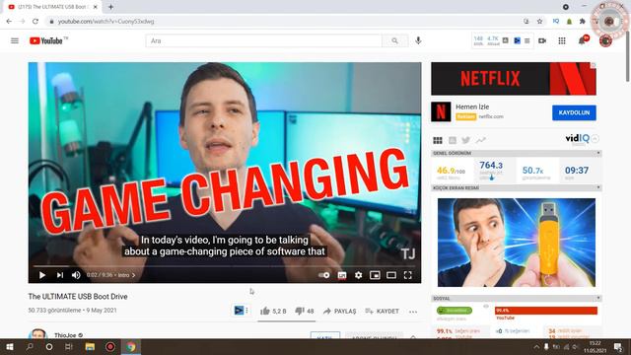Viewport: 631px width, 355px height.
Task: Toggle theater mode
Action: pyautogui.click(x=391, y=275)
